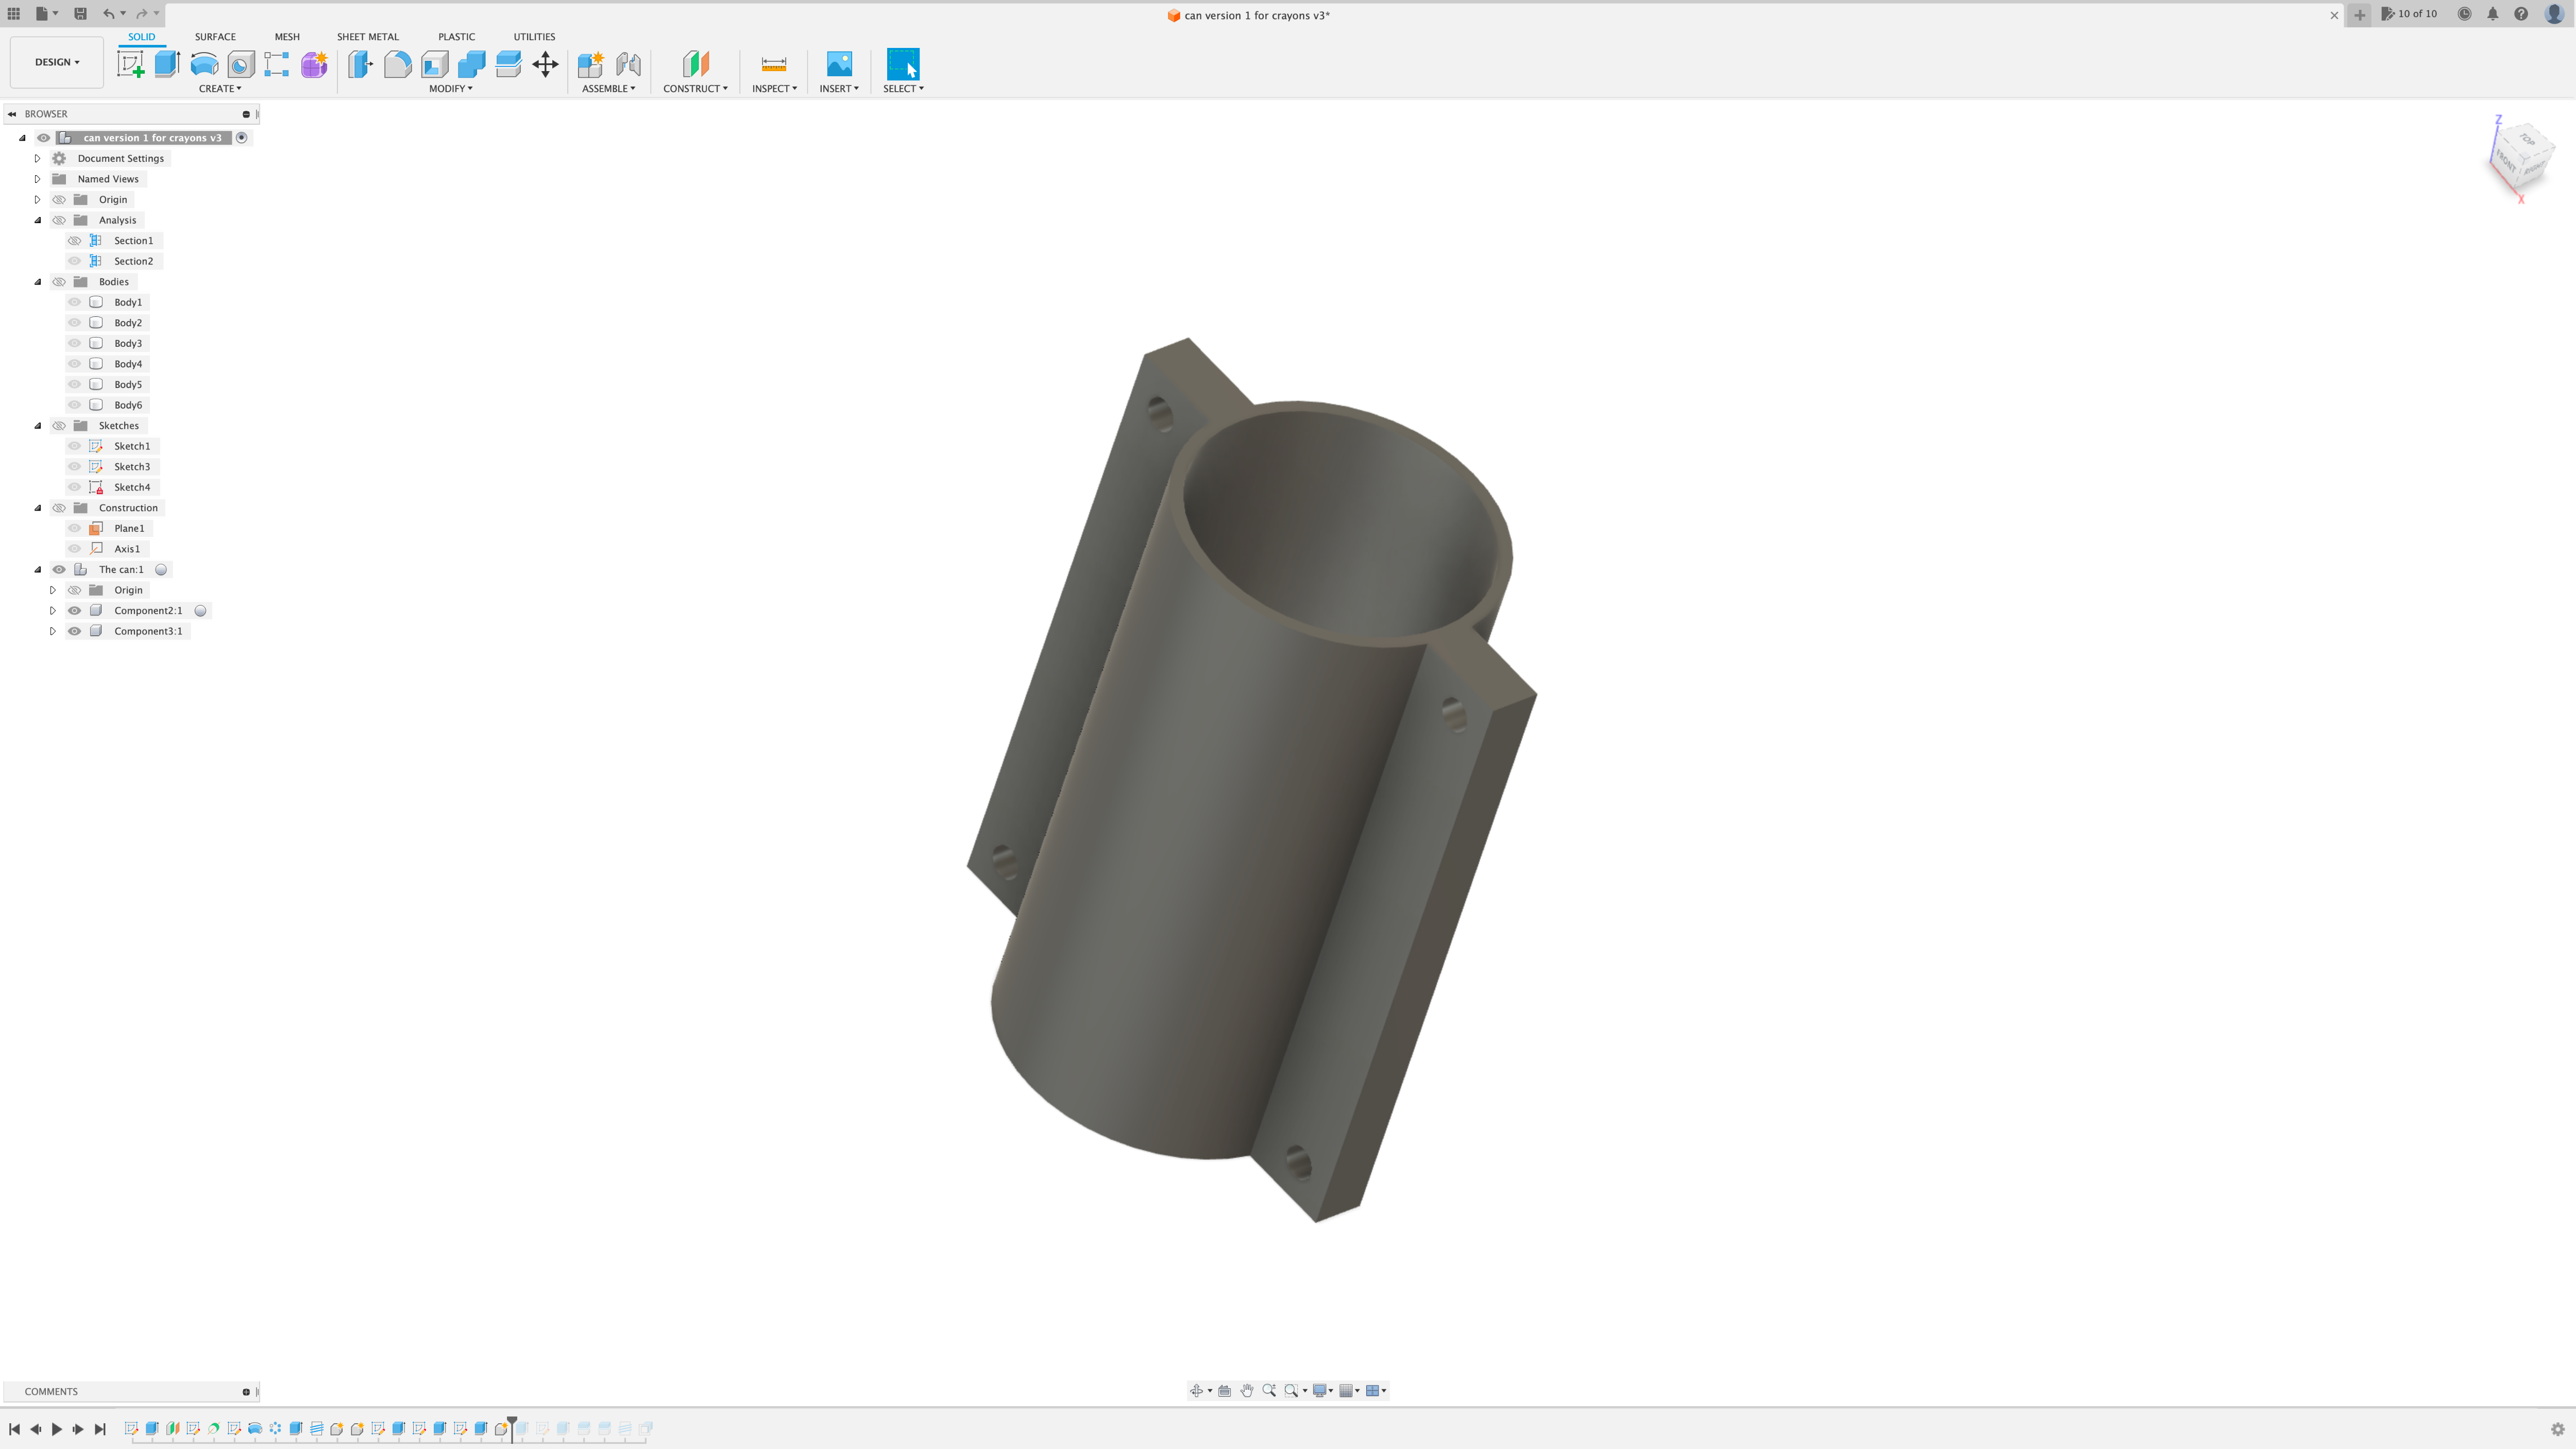The image size is (2576, 1449).
Task: Select the Create Sketch tool
Action: point(131,64)
